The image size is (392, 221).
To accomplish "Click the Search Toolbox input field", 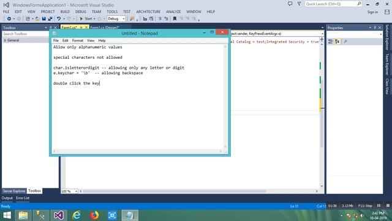I will 26,34.
